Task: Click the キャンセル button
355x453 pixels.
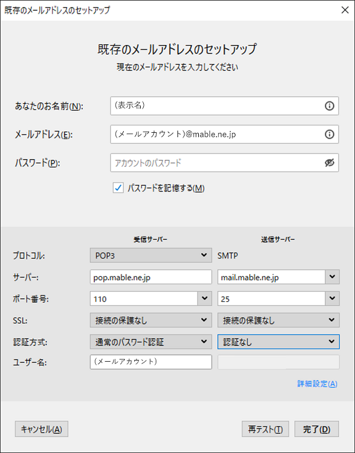Action: coord(41,429)
